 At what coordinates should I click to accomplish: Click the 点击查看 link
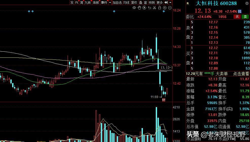pos(241,74)
